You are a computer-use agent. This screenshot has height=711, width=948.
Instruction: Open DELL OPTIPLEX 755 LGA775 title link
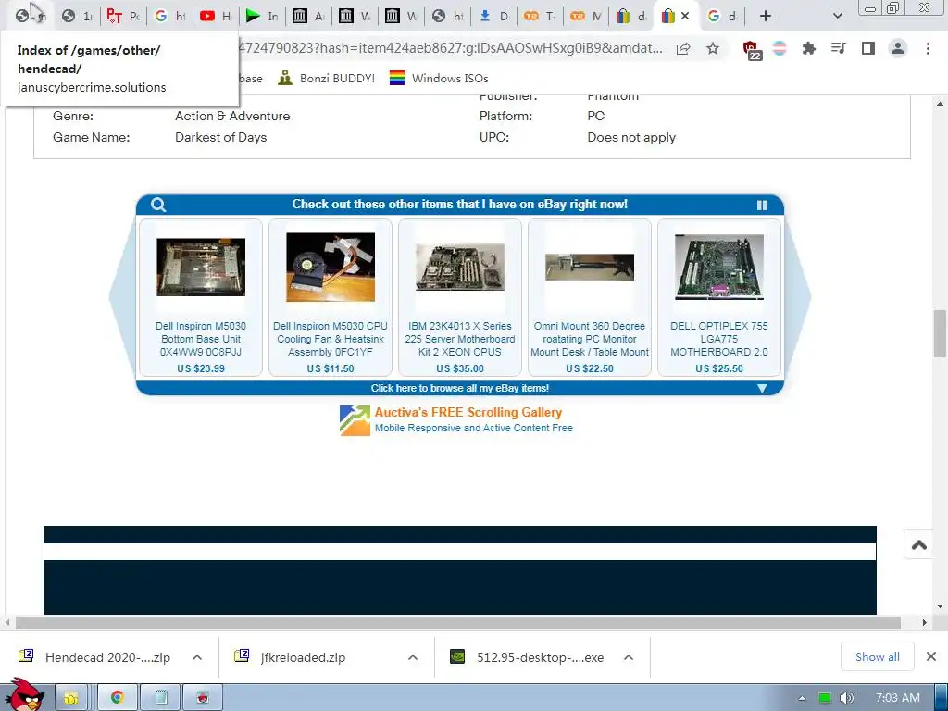tap(718, 339)
